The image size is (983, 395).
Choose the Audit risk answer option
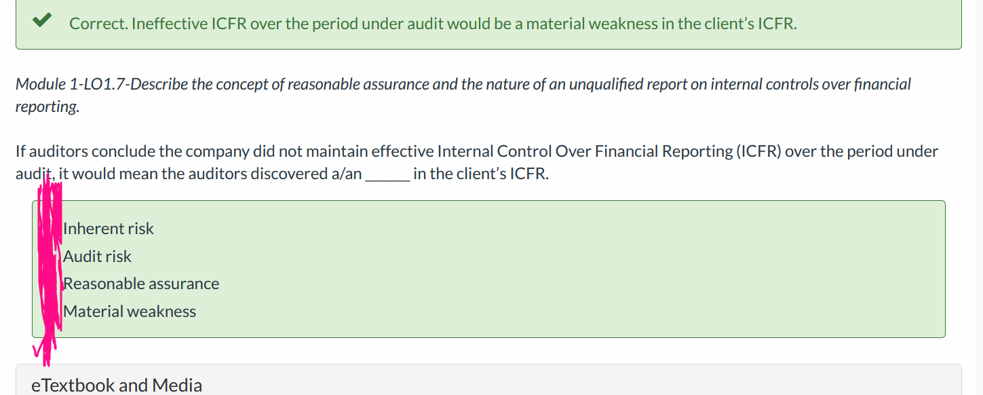97,257
